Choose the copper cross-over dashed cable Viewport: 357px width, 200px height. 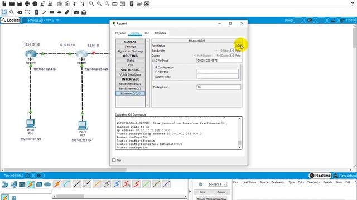tap(87, 184)
